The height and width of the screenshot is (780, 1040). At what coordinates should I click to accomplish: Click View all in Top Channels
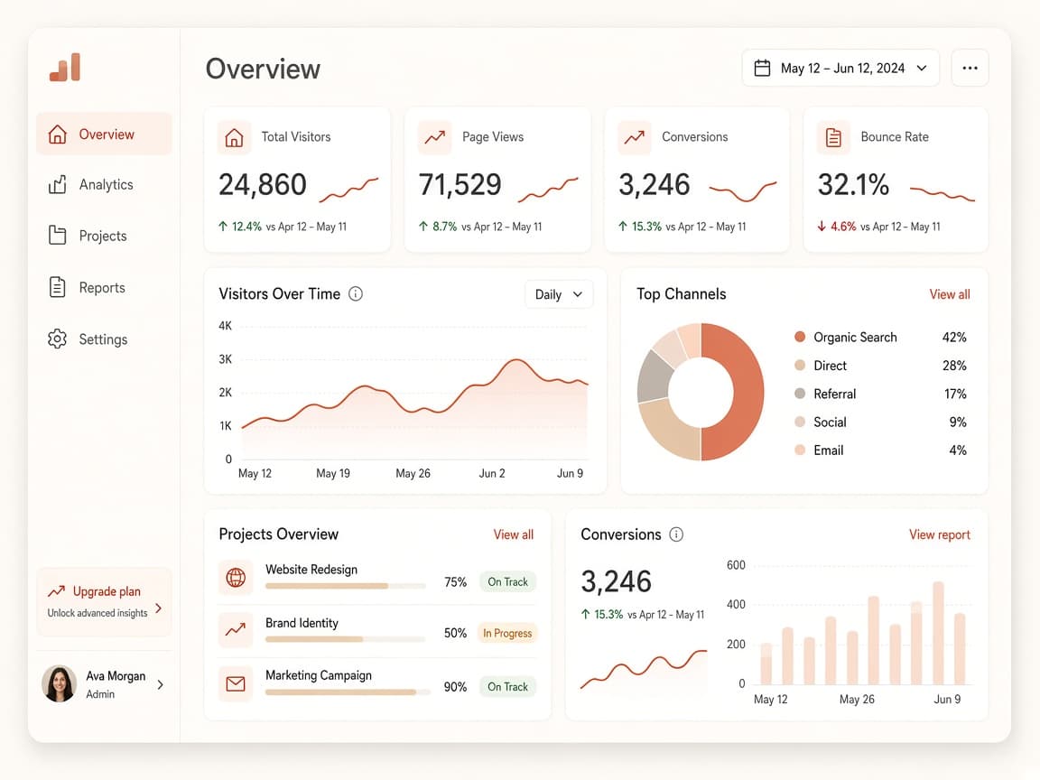949,294
